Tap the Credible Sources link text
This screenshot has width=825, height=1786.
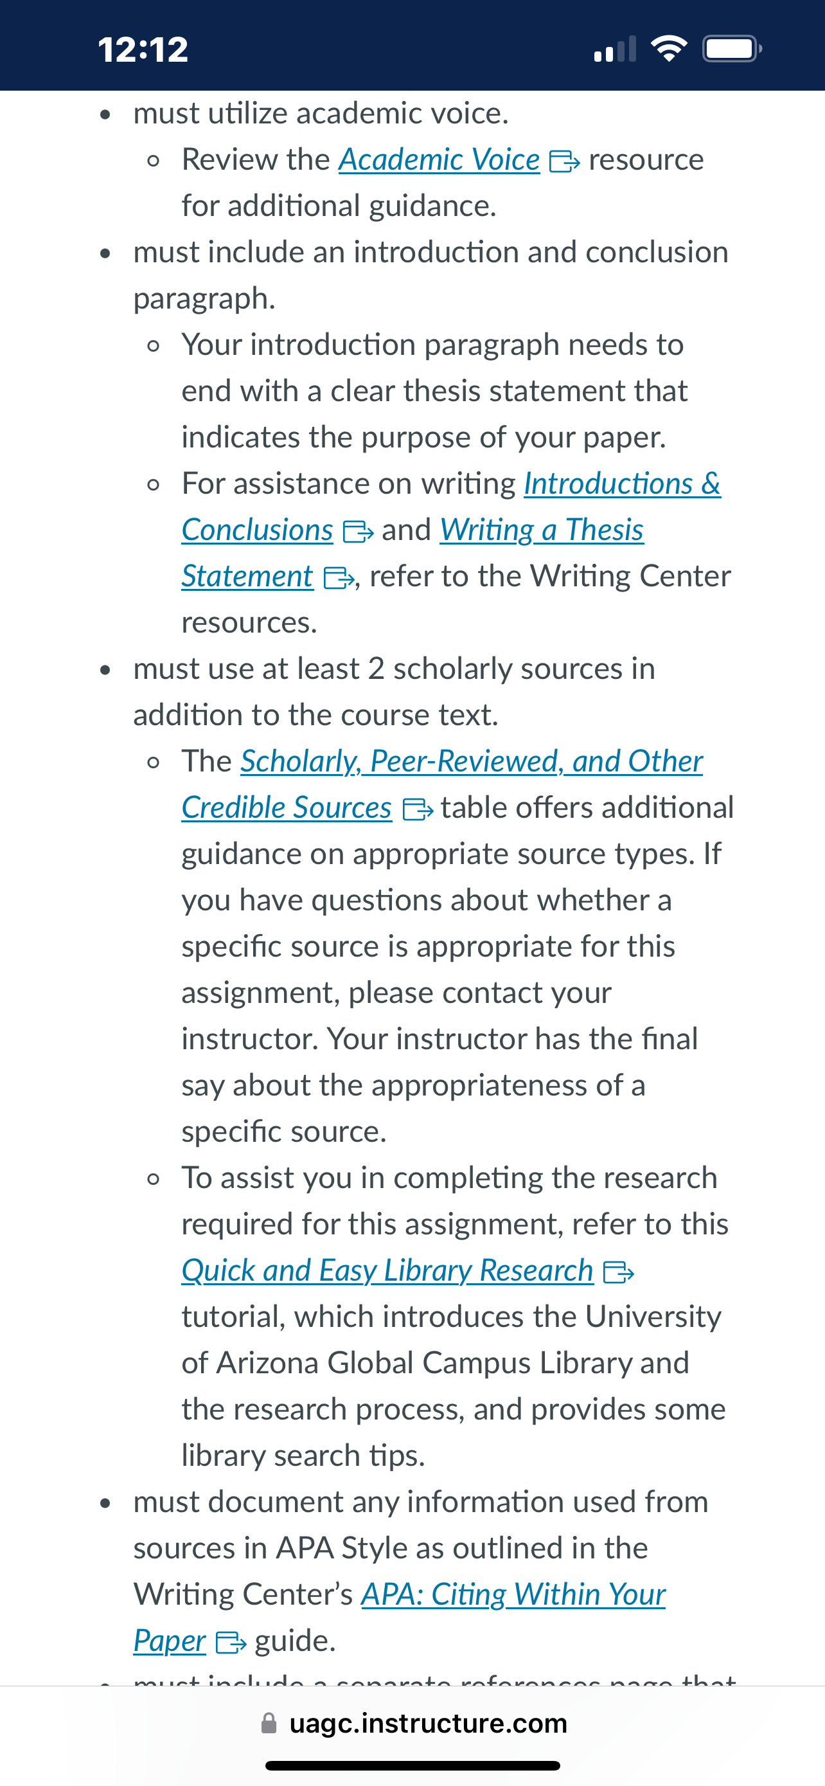click(287, 807)
